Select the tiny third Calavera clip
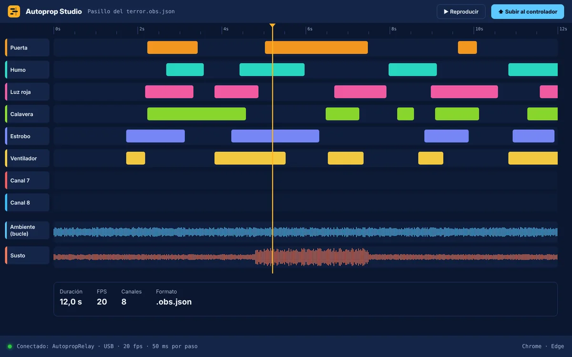 tap(406, 114)
